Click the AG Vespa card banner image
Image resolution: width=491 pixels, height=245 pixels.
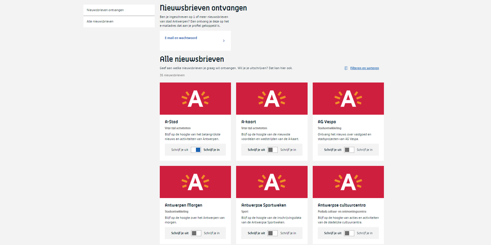(348, 98)
